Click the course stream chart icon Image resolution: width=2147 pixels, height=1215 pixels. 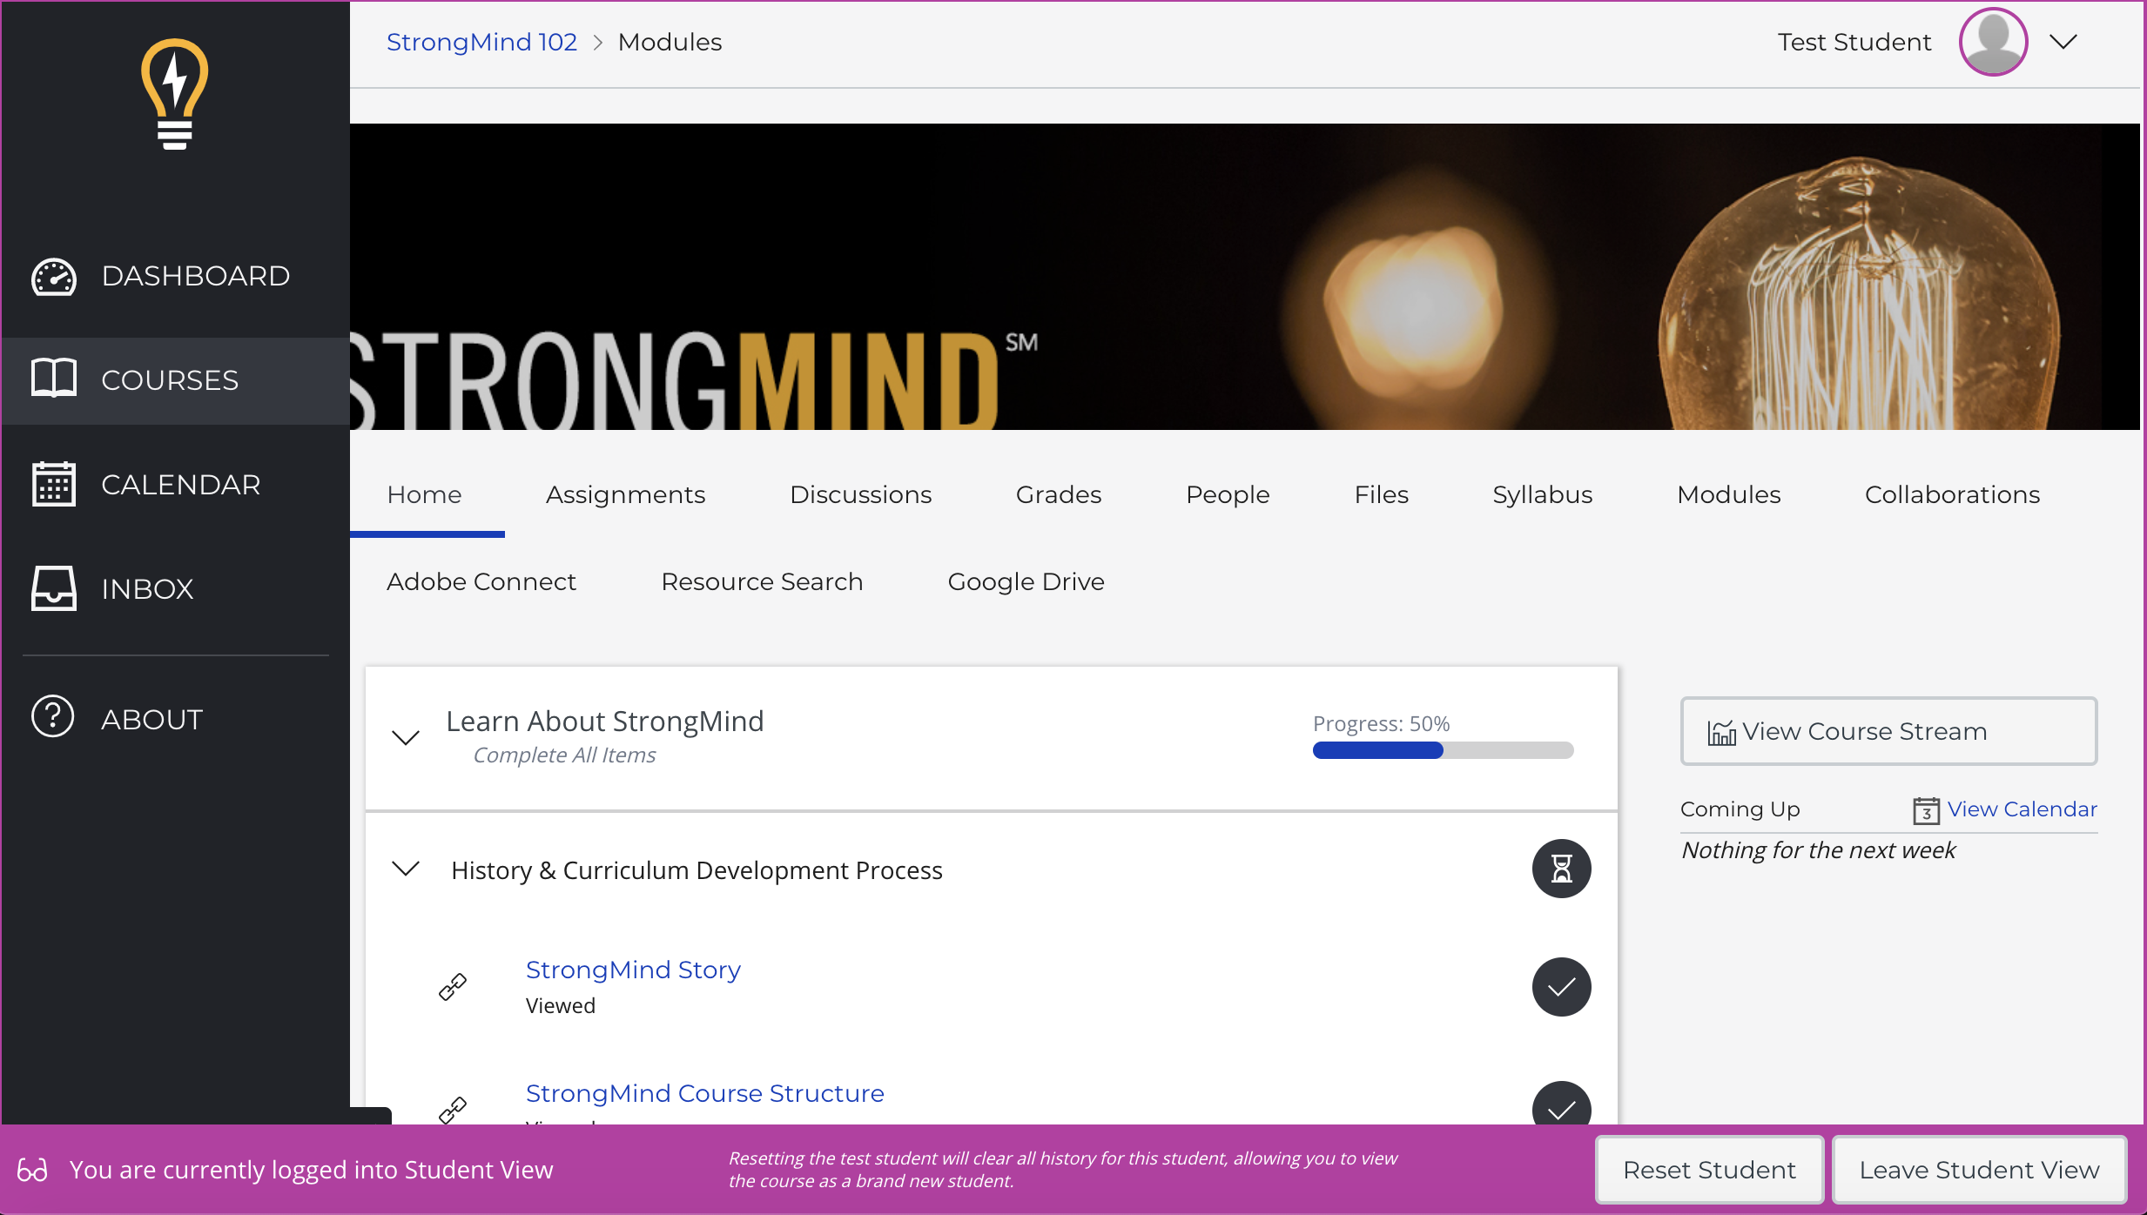1720,733
